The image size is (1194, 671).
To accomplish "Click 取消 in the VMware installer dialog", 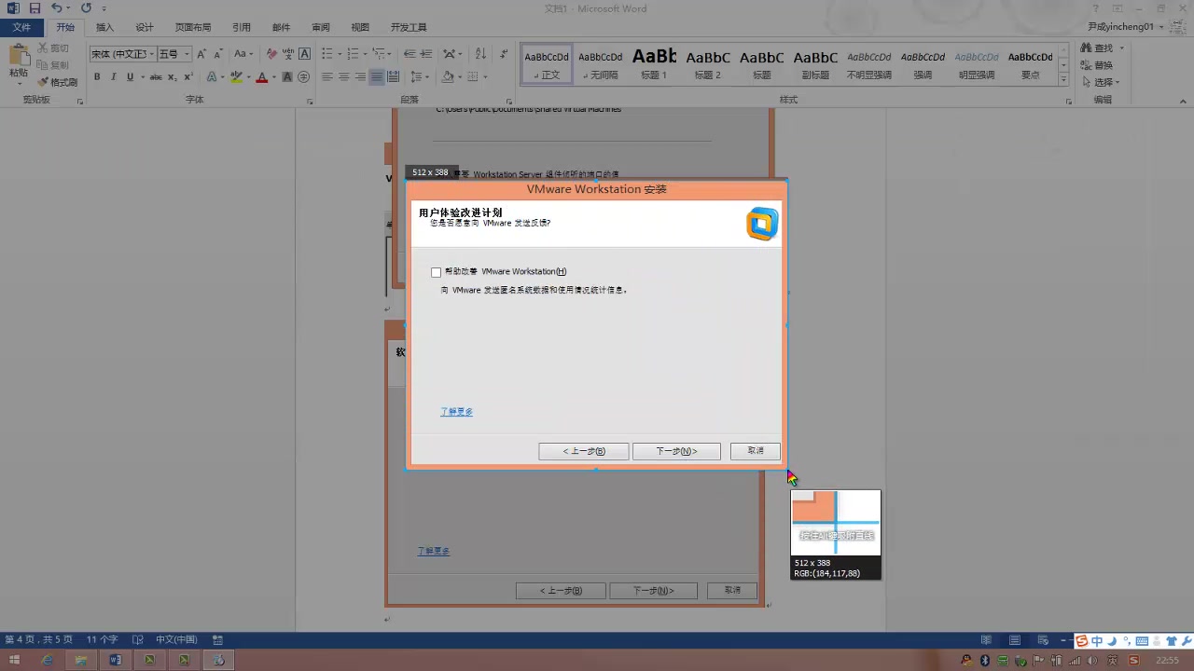I will coord(756,451).
